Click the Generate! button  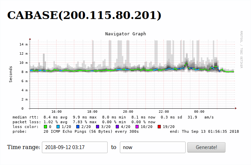[206, 147]
